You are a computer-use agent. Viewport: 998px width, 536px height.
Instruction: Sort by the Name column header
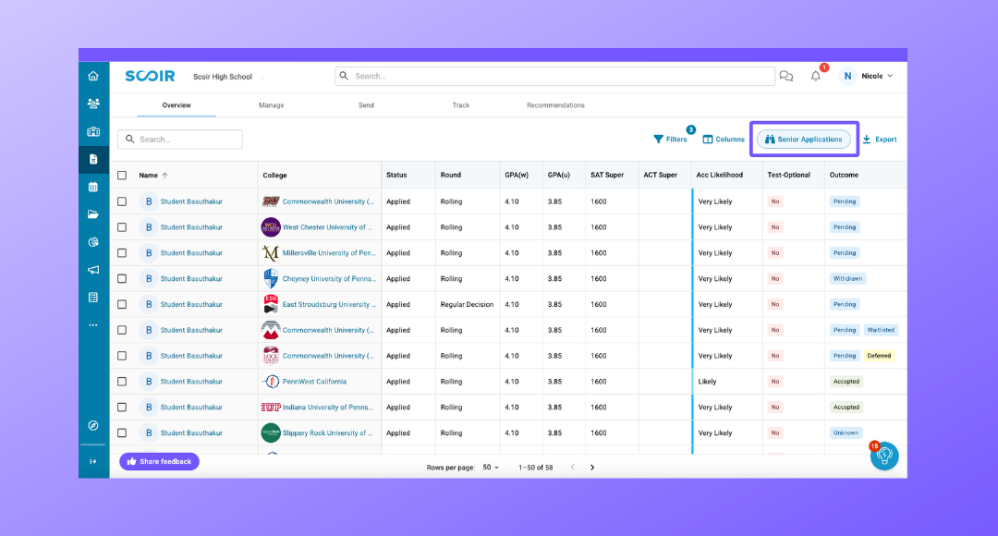(153, 175)
